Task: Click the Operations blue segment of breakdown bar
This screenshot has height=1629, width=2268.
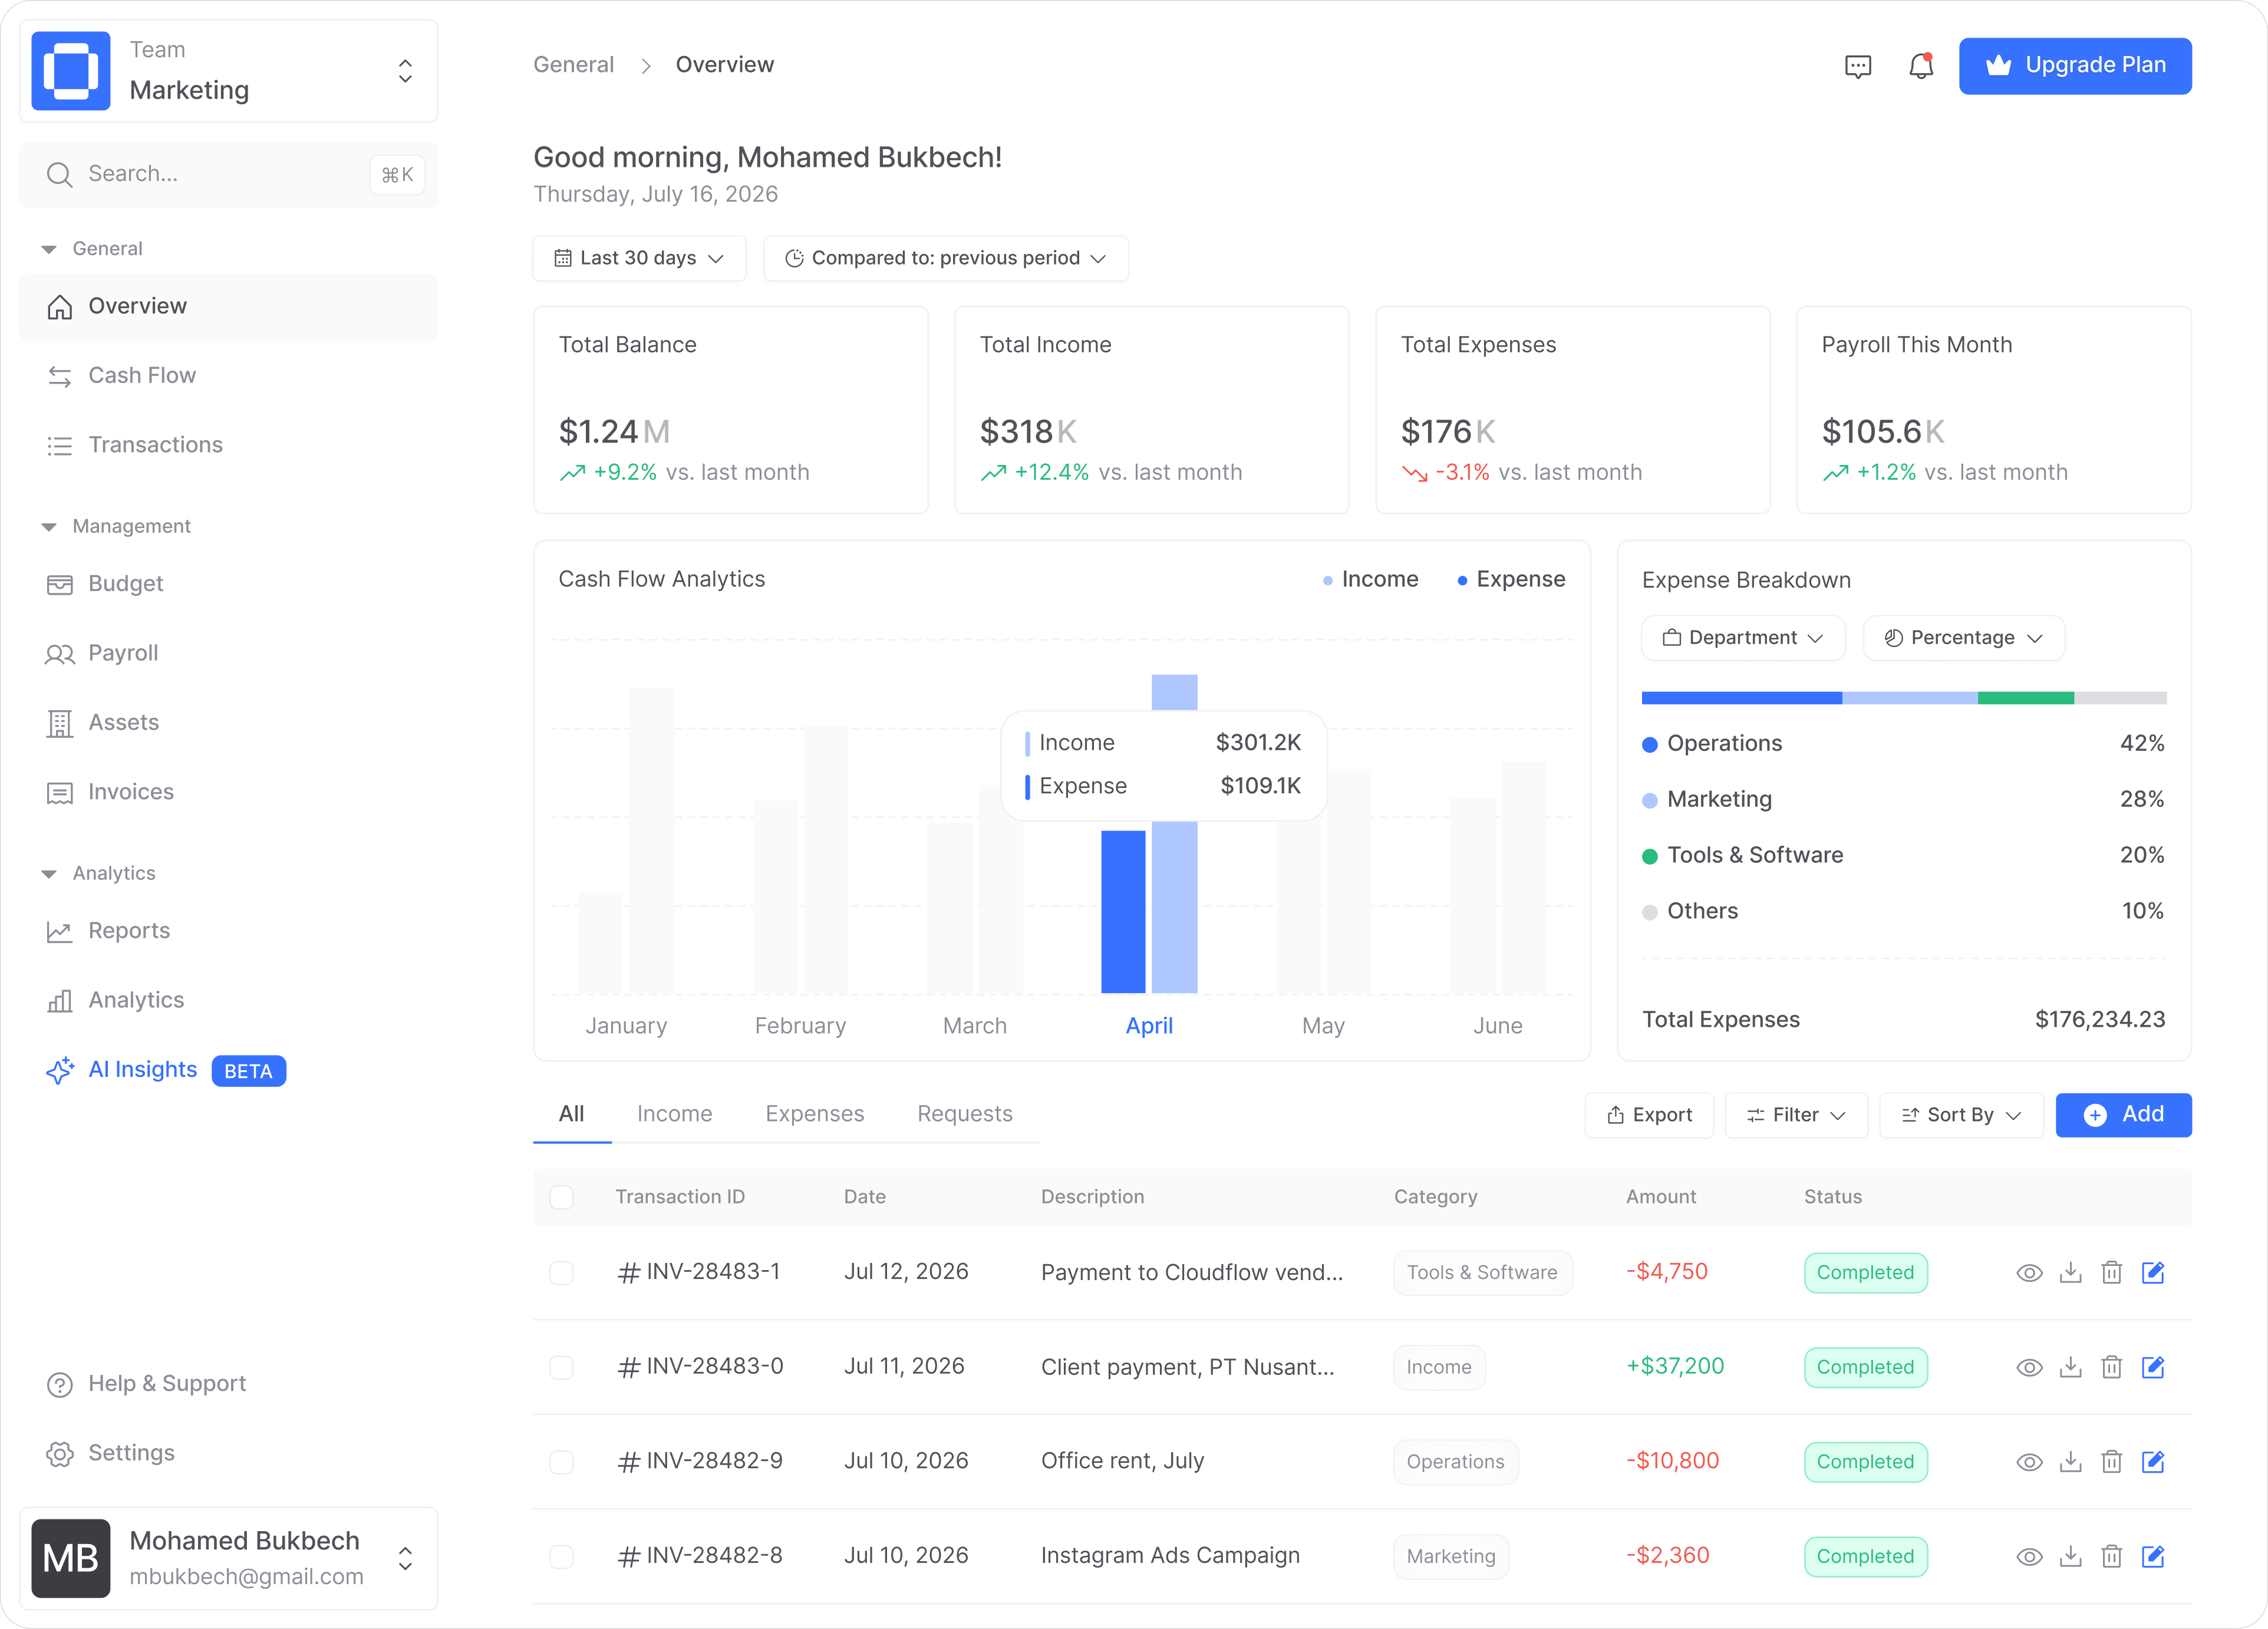Action: tap(1741, 698)
